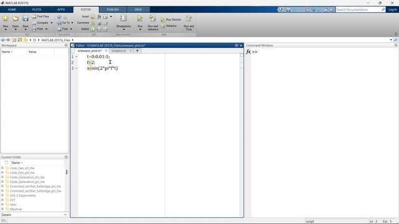399x224 pixels.
Task: Click the address bar Forward arrow
Action: pyautogui.click(x=8, y=40)
